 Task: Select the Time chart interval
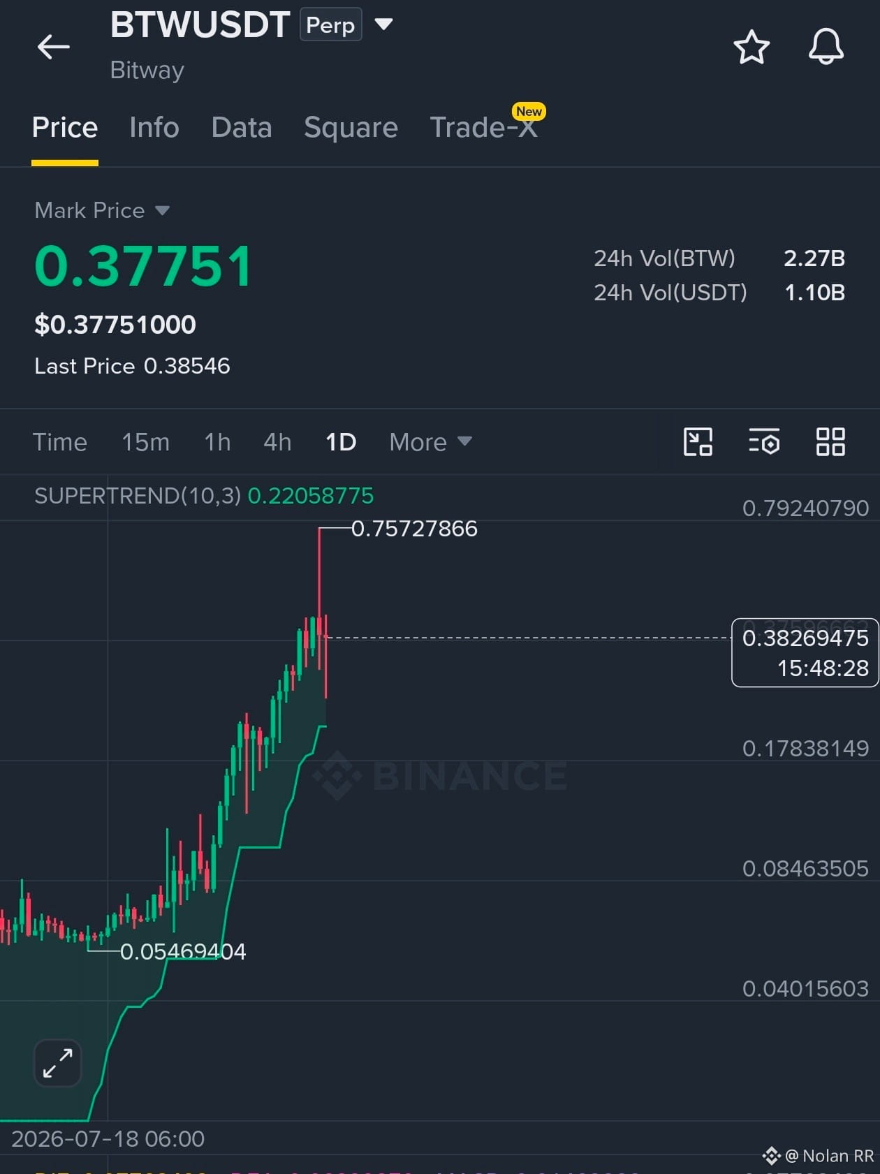(60, 442)
